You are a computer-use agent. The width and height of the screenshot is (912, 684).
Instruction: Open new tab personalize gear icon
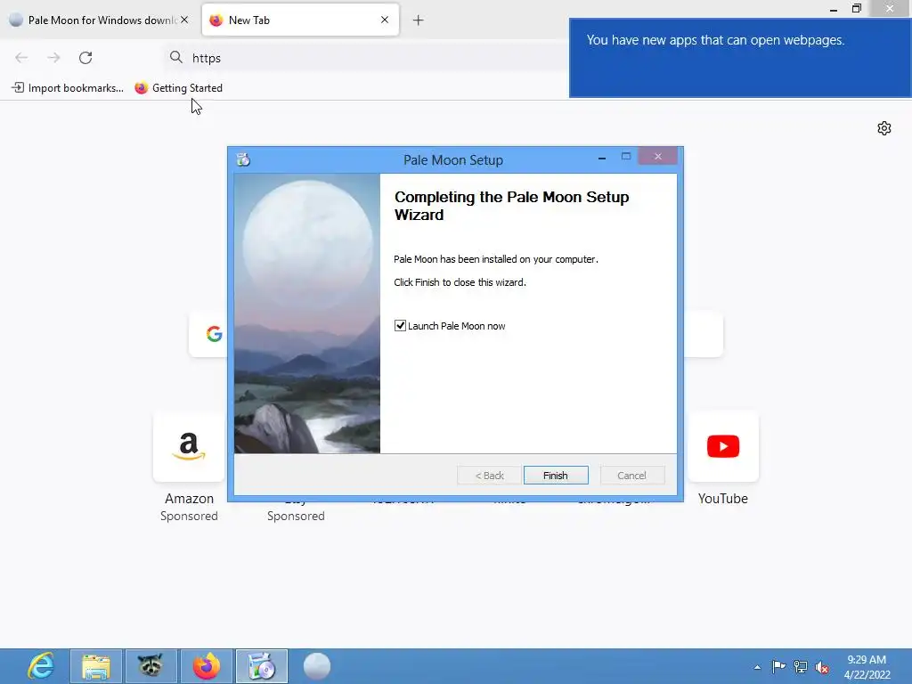tap(884, 128)
